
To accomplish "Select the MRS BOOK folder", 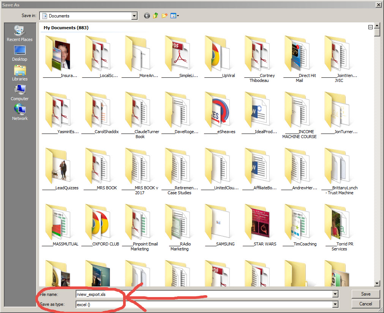I will 100,169.
